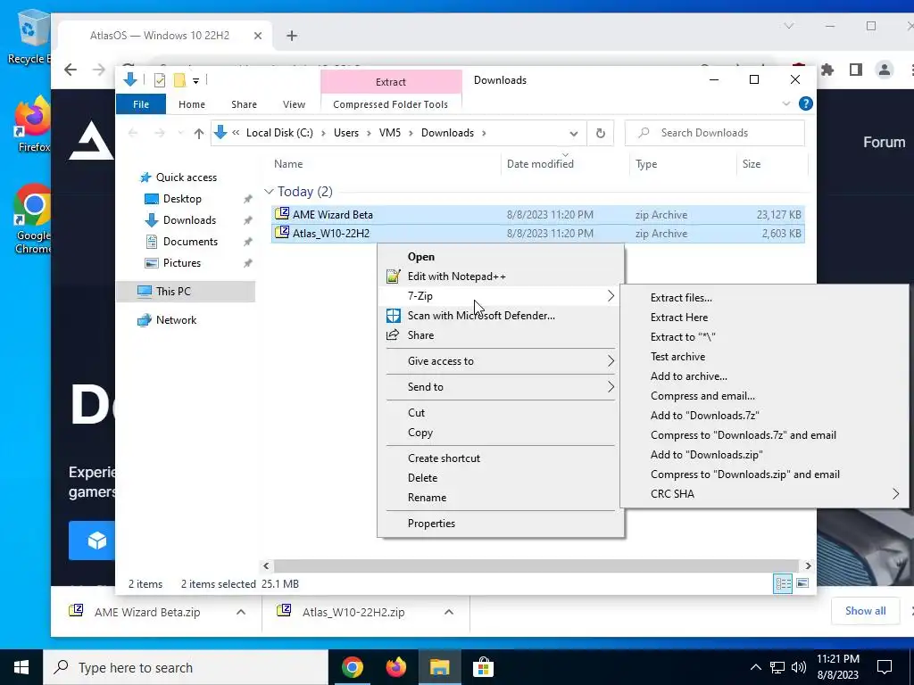Select the AME Wizard Beta file
This screenshot has height=685, width=914.
537,214
